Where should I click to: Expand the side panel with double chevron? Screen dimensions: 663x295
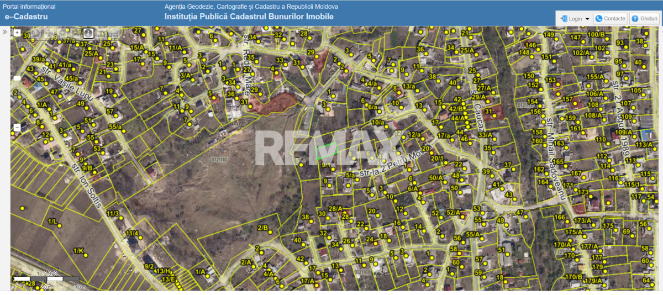(x=4, y=32)
